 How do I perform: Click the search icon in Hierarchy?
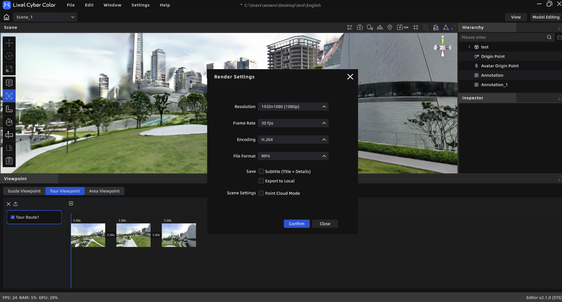(549, 37)
